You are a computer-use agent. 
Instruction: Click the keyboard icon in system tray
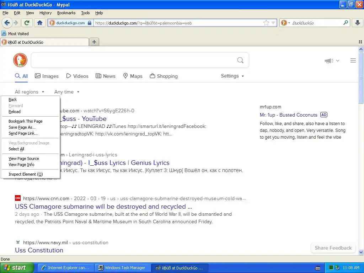(x=318, y=268)
